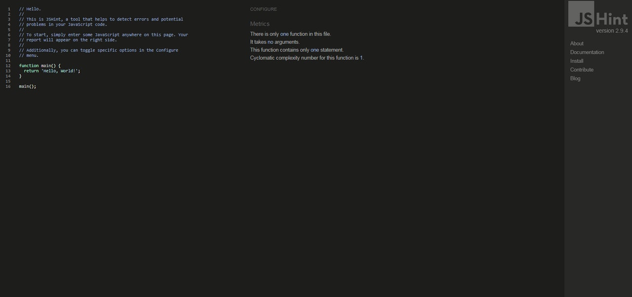Open the JSHint Blog

[575, 79]
